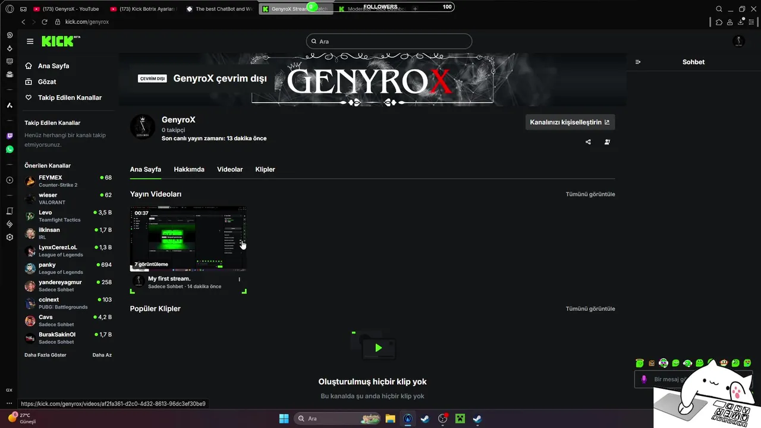
Task: Collapse the Sohbet chat panel
Action: (638, 62)
